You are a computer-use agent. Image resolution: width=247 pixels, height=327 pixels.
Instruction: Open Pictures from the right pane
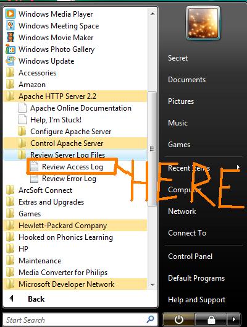[181, 101]
